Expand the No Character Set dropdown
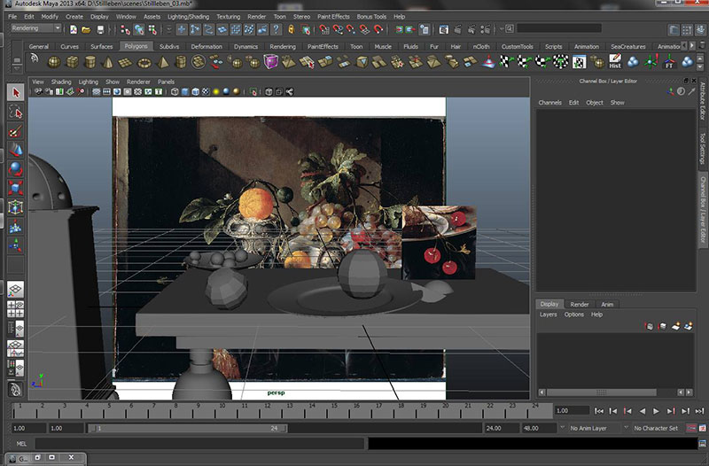The image size is (709, 466). click(x=656, y=428)
